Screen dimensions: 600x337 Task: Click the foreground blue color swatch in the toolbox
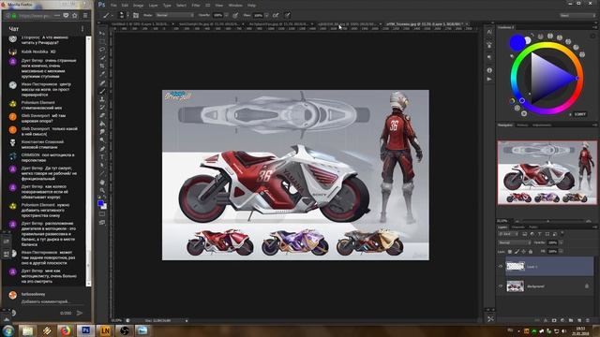(x=100, y=203)
